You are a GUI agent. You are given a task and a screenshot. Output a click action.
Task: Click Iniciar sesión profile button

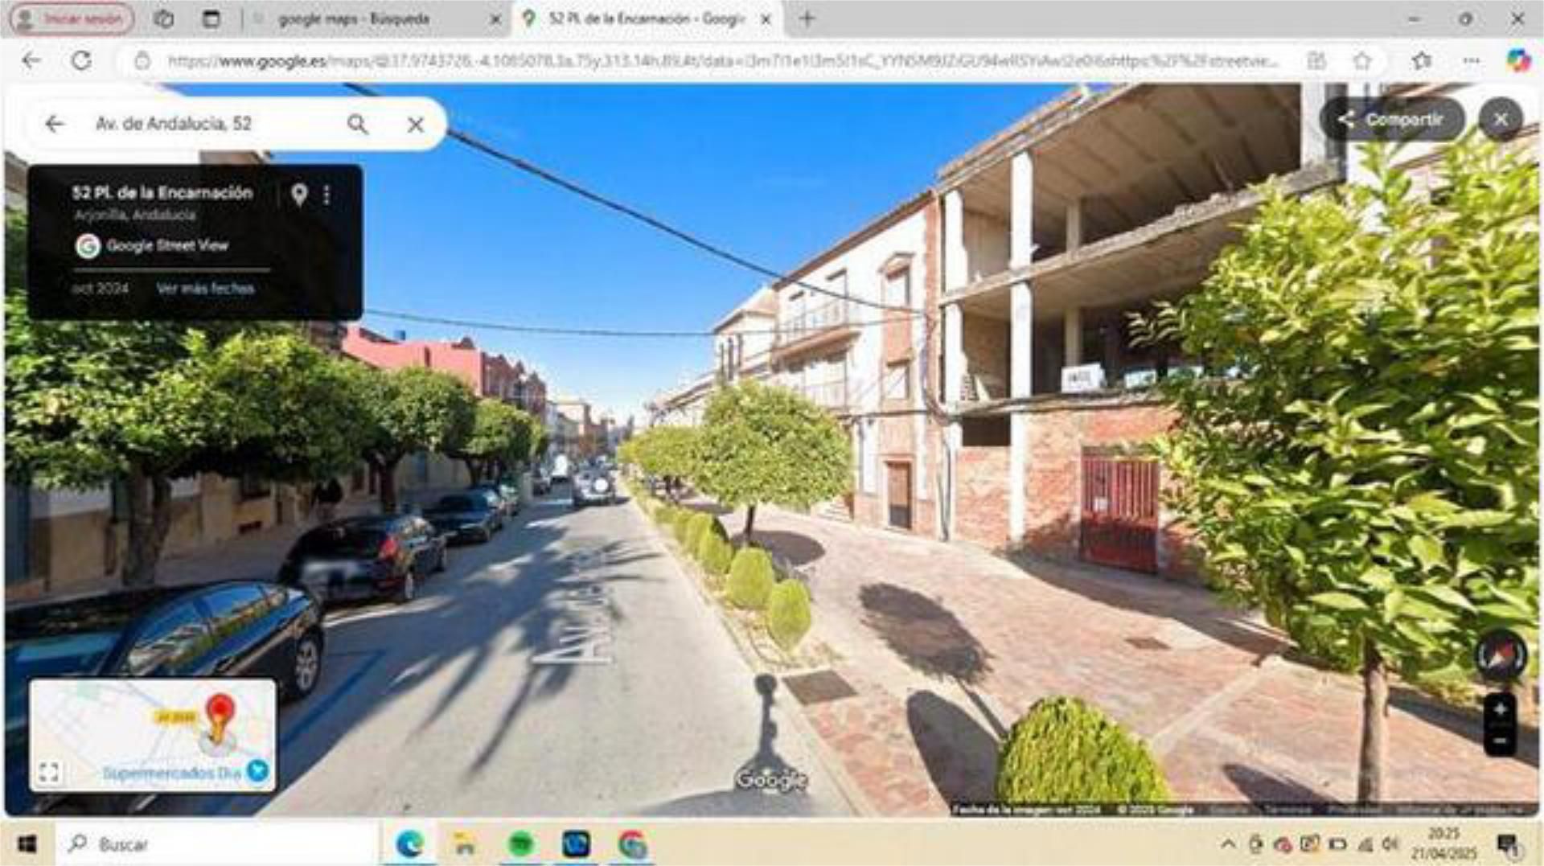[x=72, y=18]
